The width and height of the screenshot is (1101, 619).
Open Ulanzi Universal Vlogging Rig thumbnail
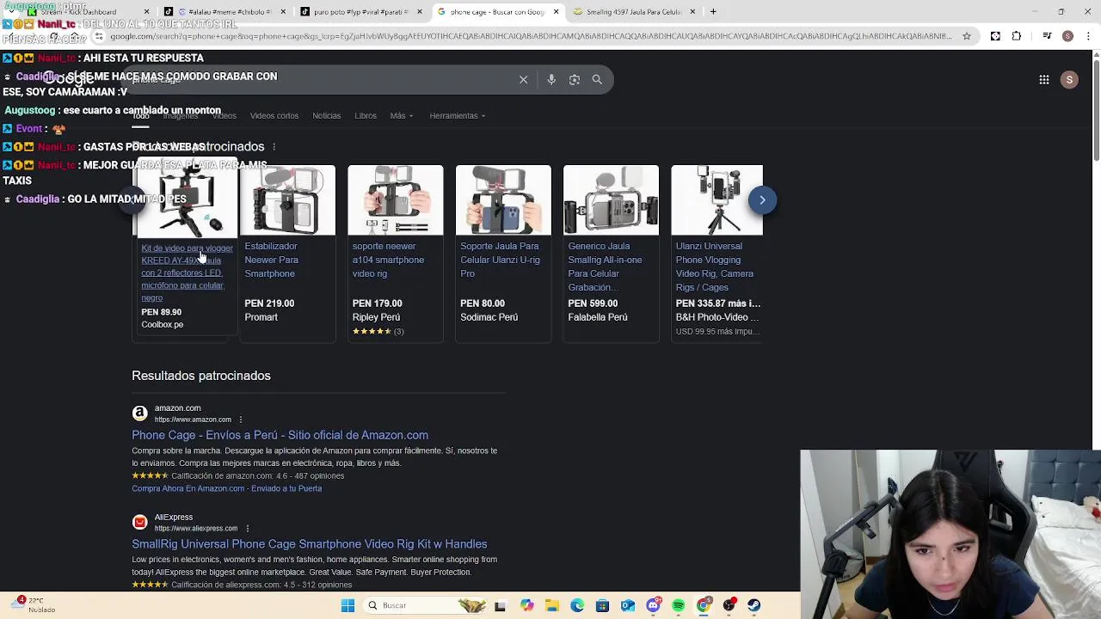[x=717, y=200]
